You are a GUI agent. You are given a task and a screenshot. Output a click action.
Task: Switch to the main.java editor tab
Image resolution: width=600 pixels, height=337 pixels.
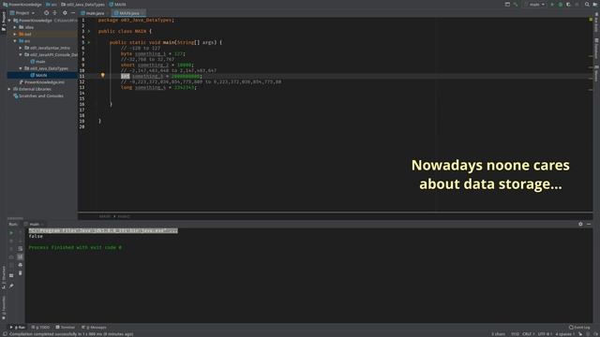point(93,13)
